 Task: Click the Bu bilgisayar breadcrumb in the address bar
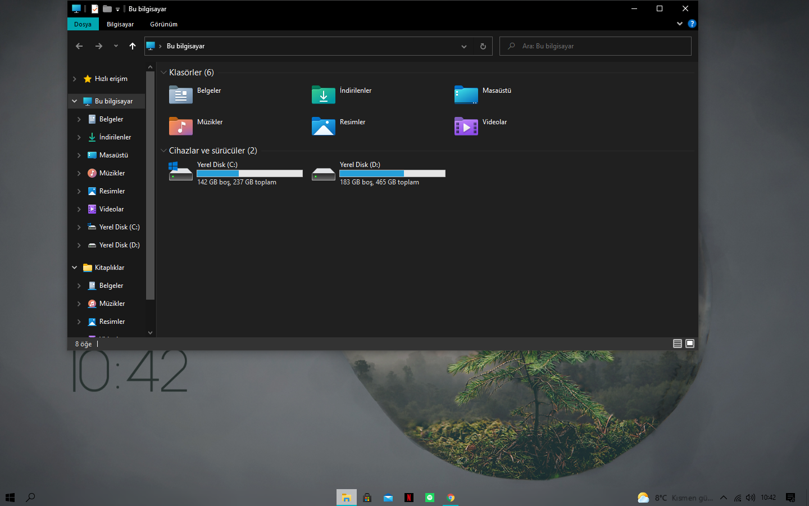coord(185,46)
